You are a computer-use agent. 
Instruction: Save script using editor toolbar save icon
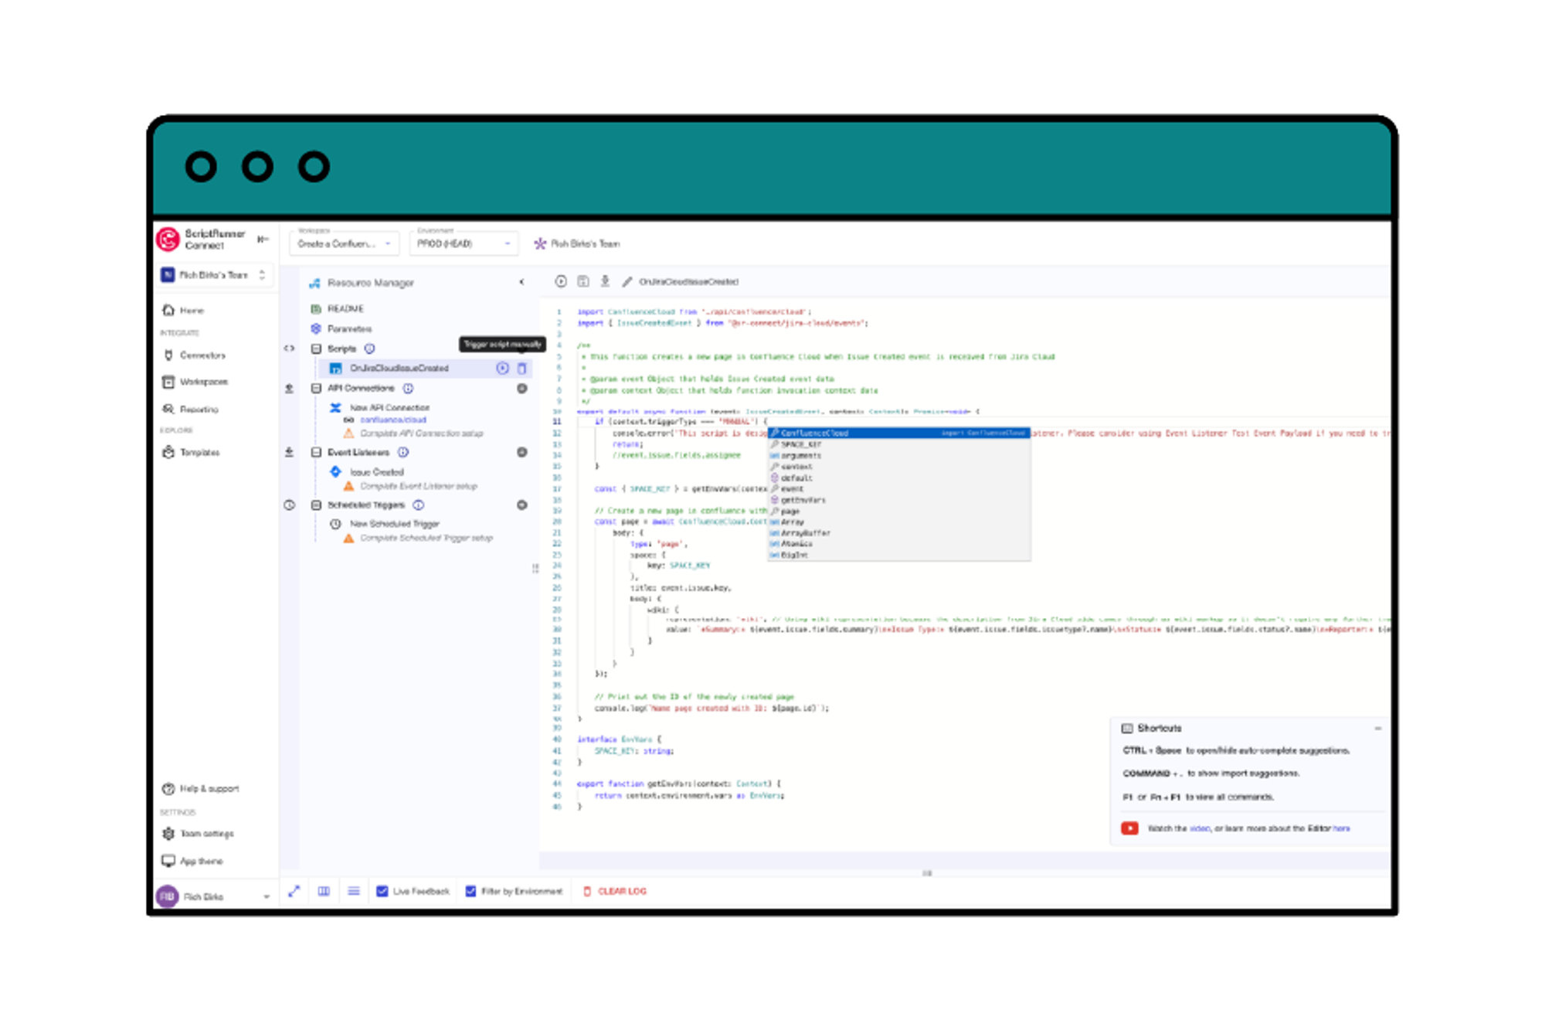click(583, 282)
